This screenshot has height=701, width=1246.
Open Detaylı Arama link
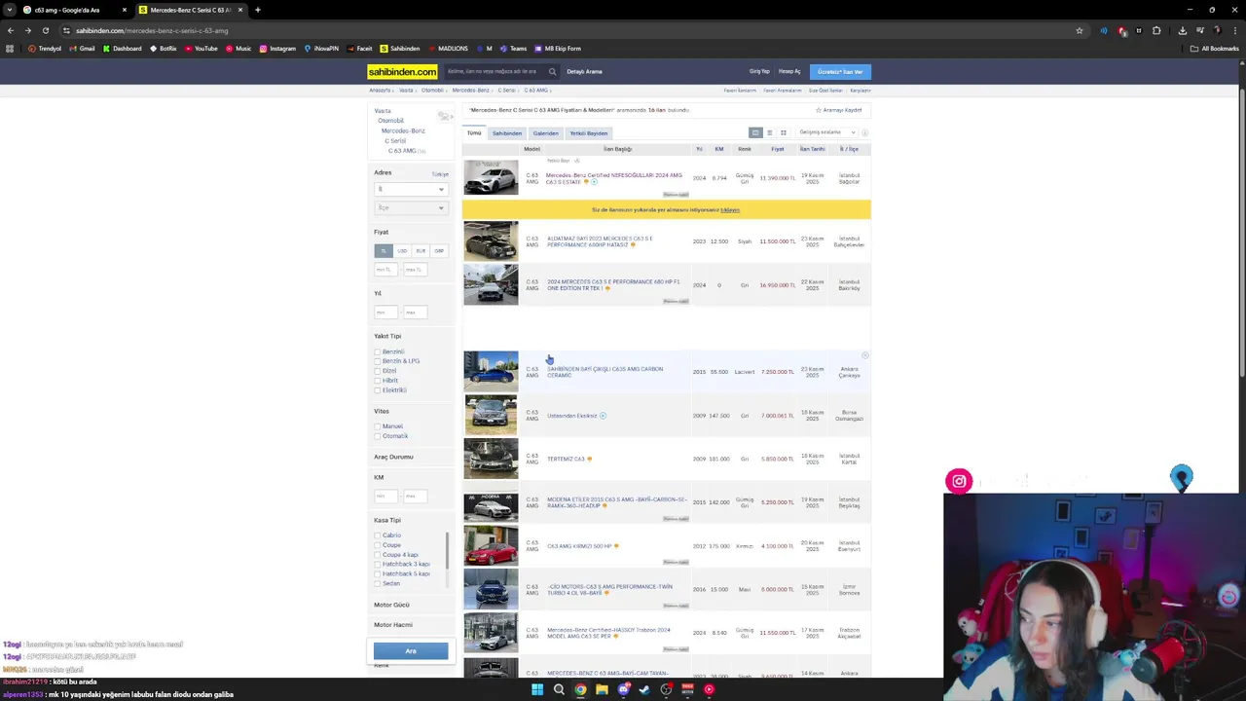tap(585, 71)
